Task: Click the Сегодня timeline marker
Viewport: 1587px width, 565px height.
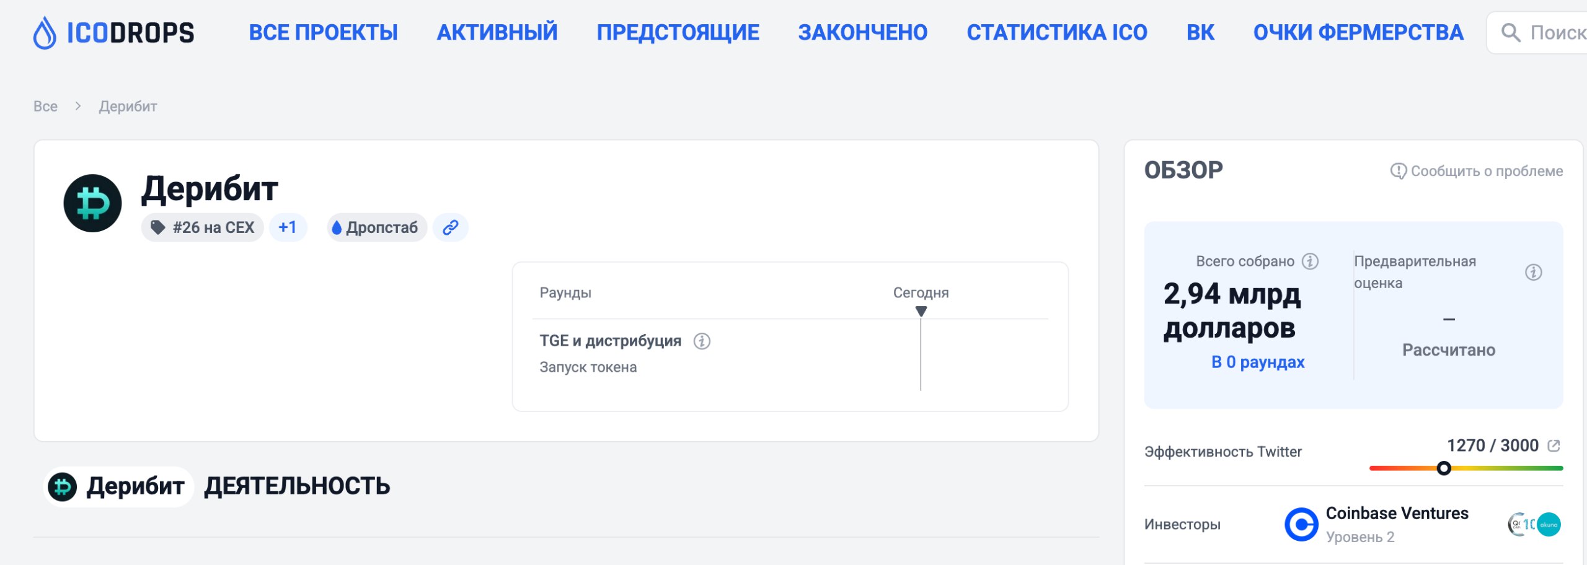Action: point(921,311)
